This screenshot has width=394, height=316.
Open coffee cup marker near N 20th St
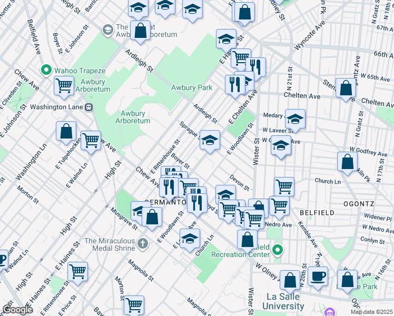pos(318,276)
